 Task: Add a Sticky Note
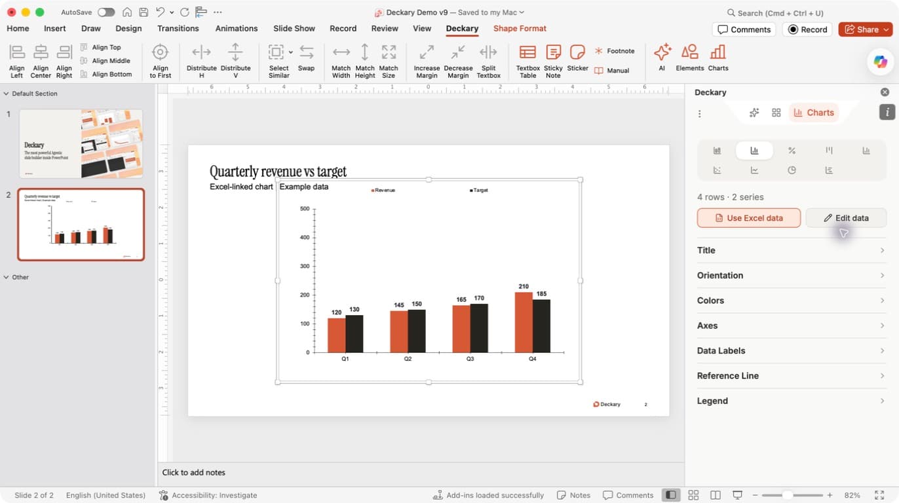click(553, 61)
